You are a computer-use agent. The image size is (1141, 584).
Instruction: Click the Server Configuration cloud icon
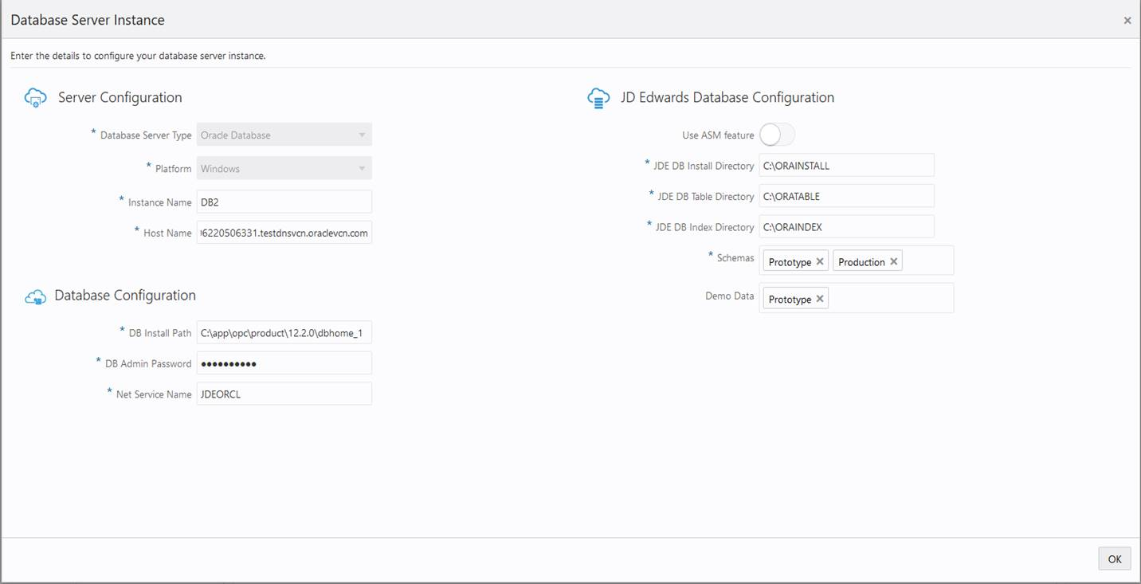[x=35, y=97]
